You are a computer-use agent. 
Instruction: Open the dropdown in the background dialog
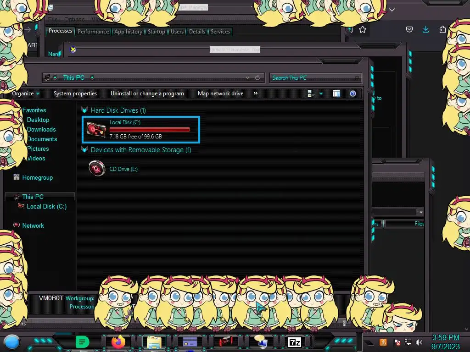coord(421,212)
